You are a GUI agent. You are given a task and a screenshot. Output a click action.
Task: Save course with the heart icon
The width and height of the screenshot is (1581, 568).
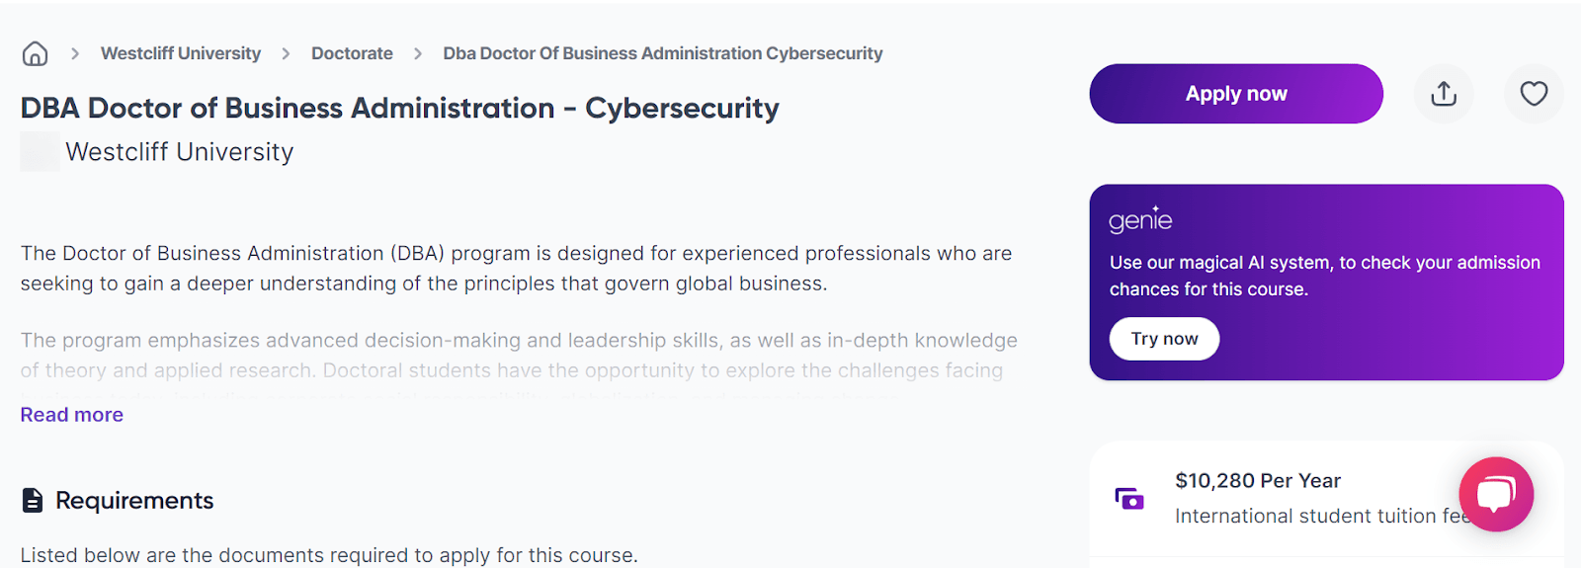coord(1534,94)
